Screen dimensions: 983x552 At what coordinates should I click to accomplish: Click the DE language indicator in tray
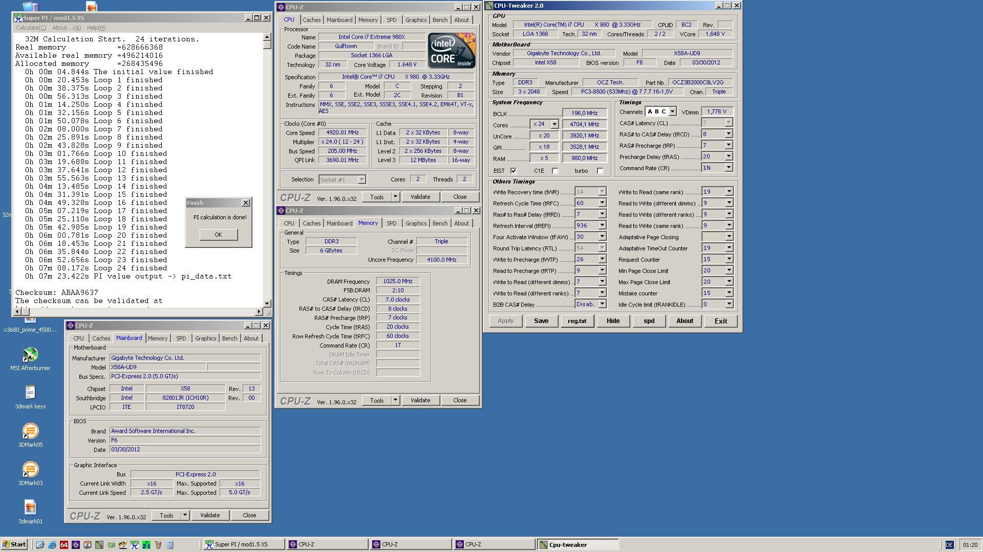pos(949,545)
